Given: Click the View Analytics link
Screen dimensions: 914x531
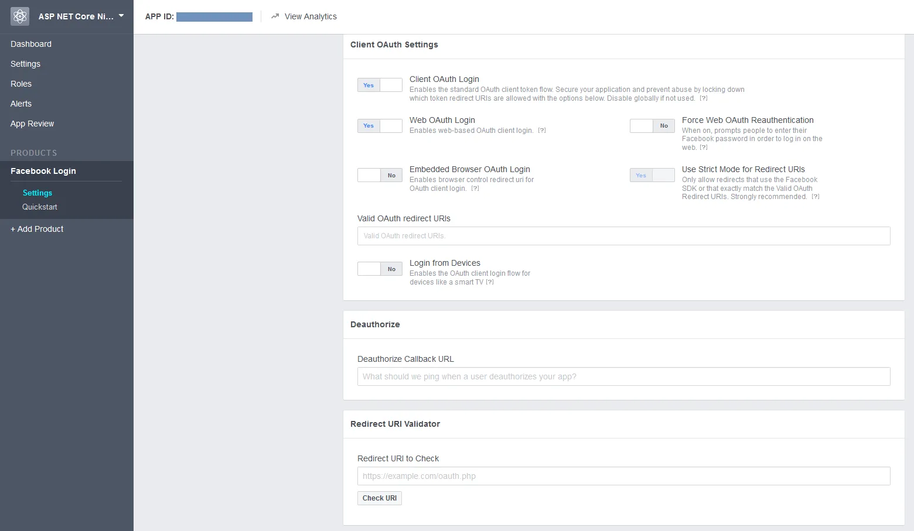Looking at the screenshot, I should (x=311, y=16).
